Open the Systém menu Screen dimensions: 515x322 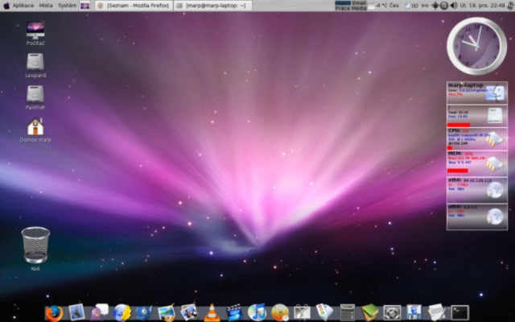67,6
